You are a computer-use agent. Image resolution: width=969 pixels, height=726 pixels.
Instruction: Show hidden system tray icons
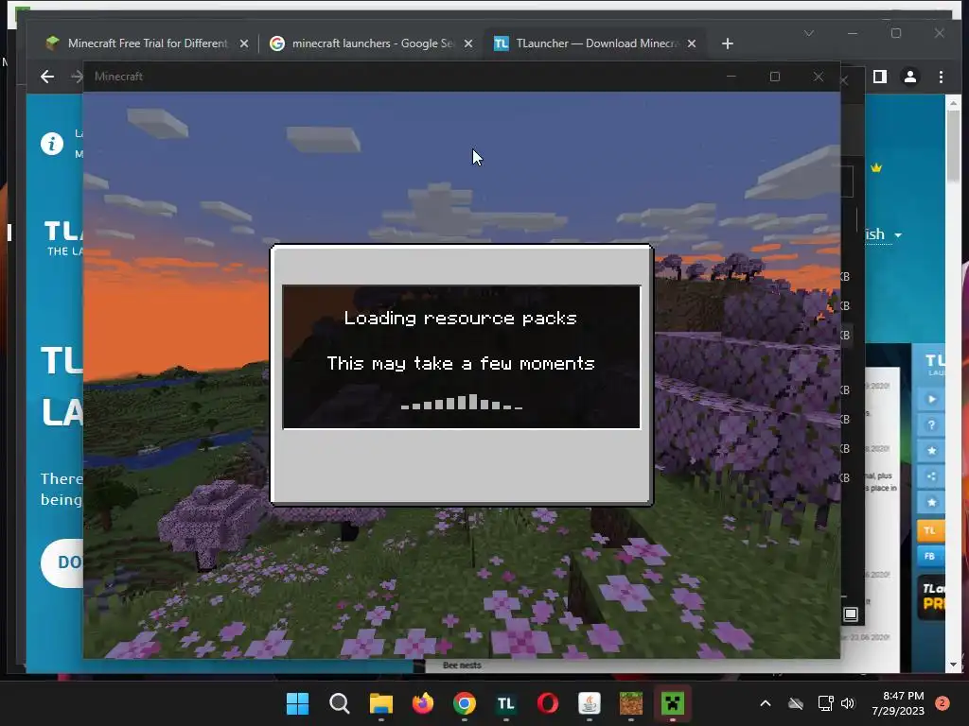coord(765,703)
